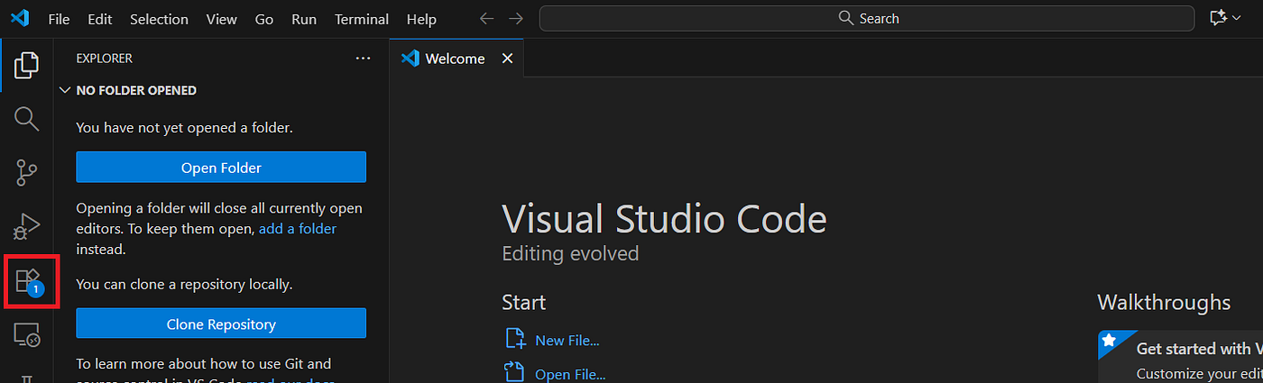This screenshot has width=1263, height=383.
Task: Open Copilot dropdown chevron
Action: [x=1236, y=18]
